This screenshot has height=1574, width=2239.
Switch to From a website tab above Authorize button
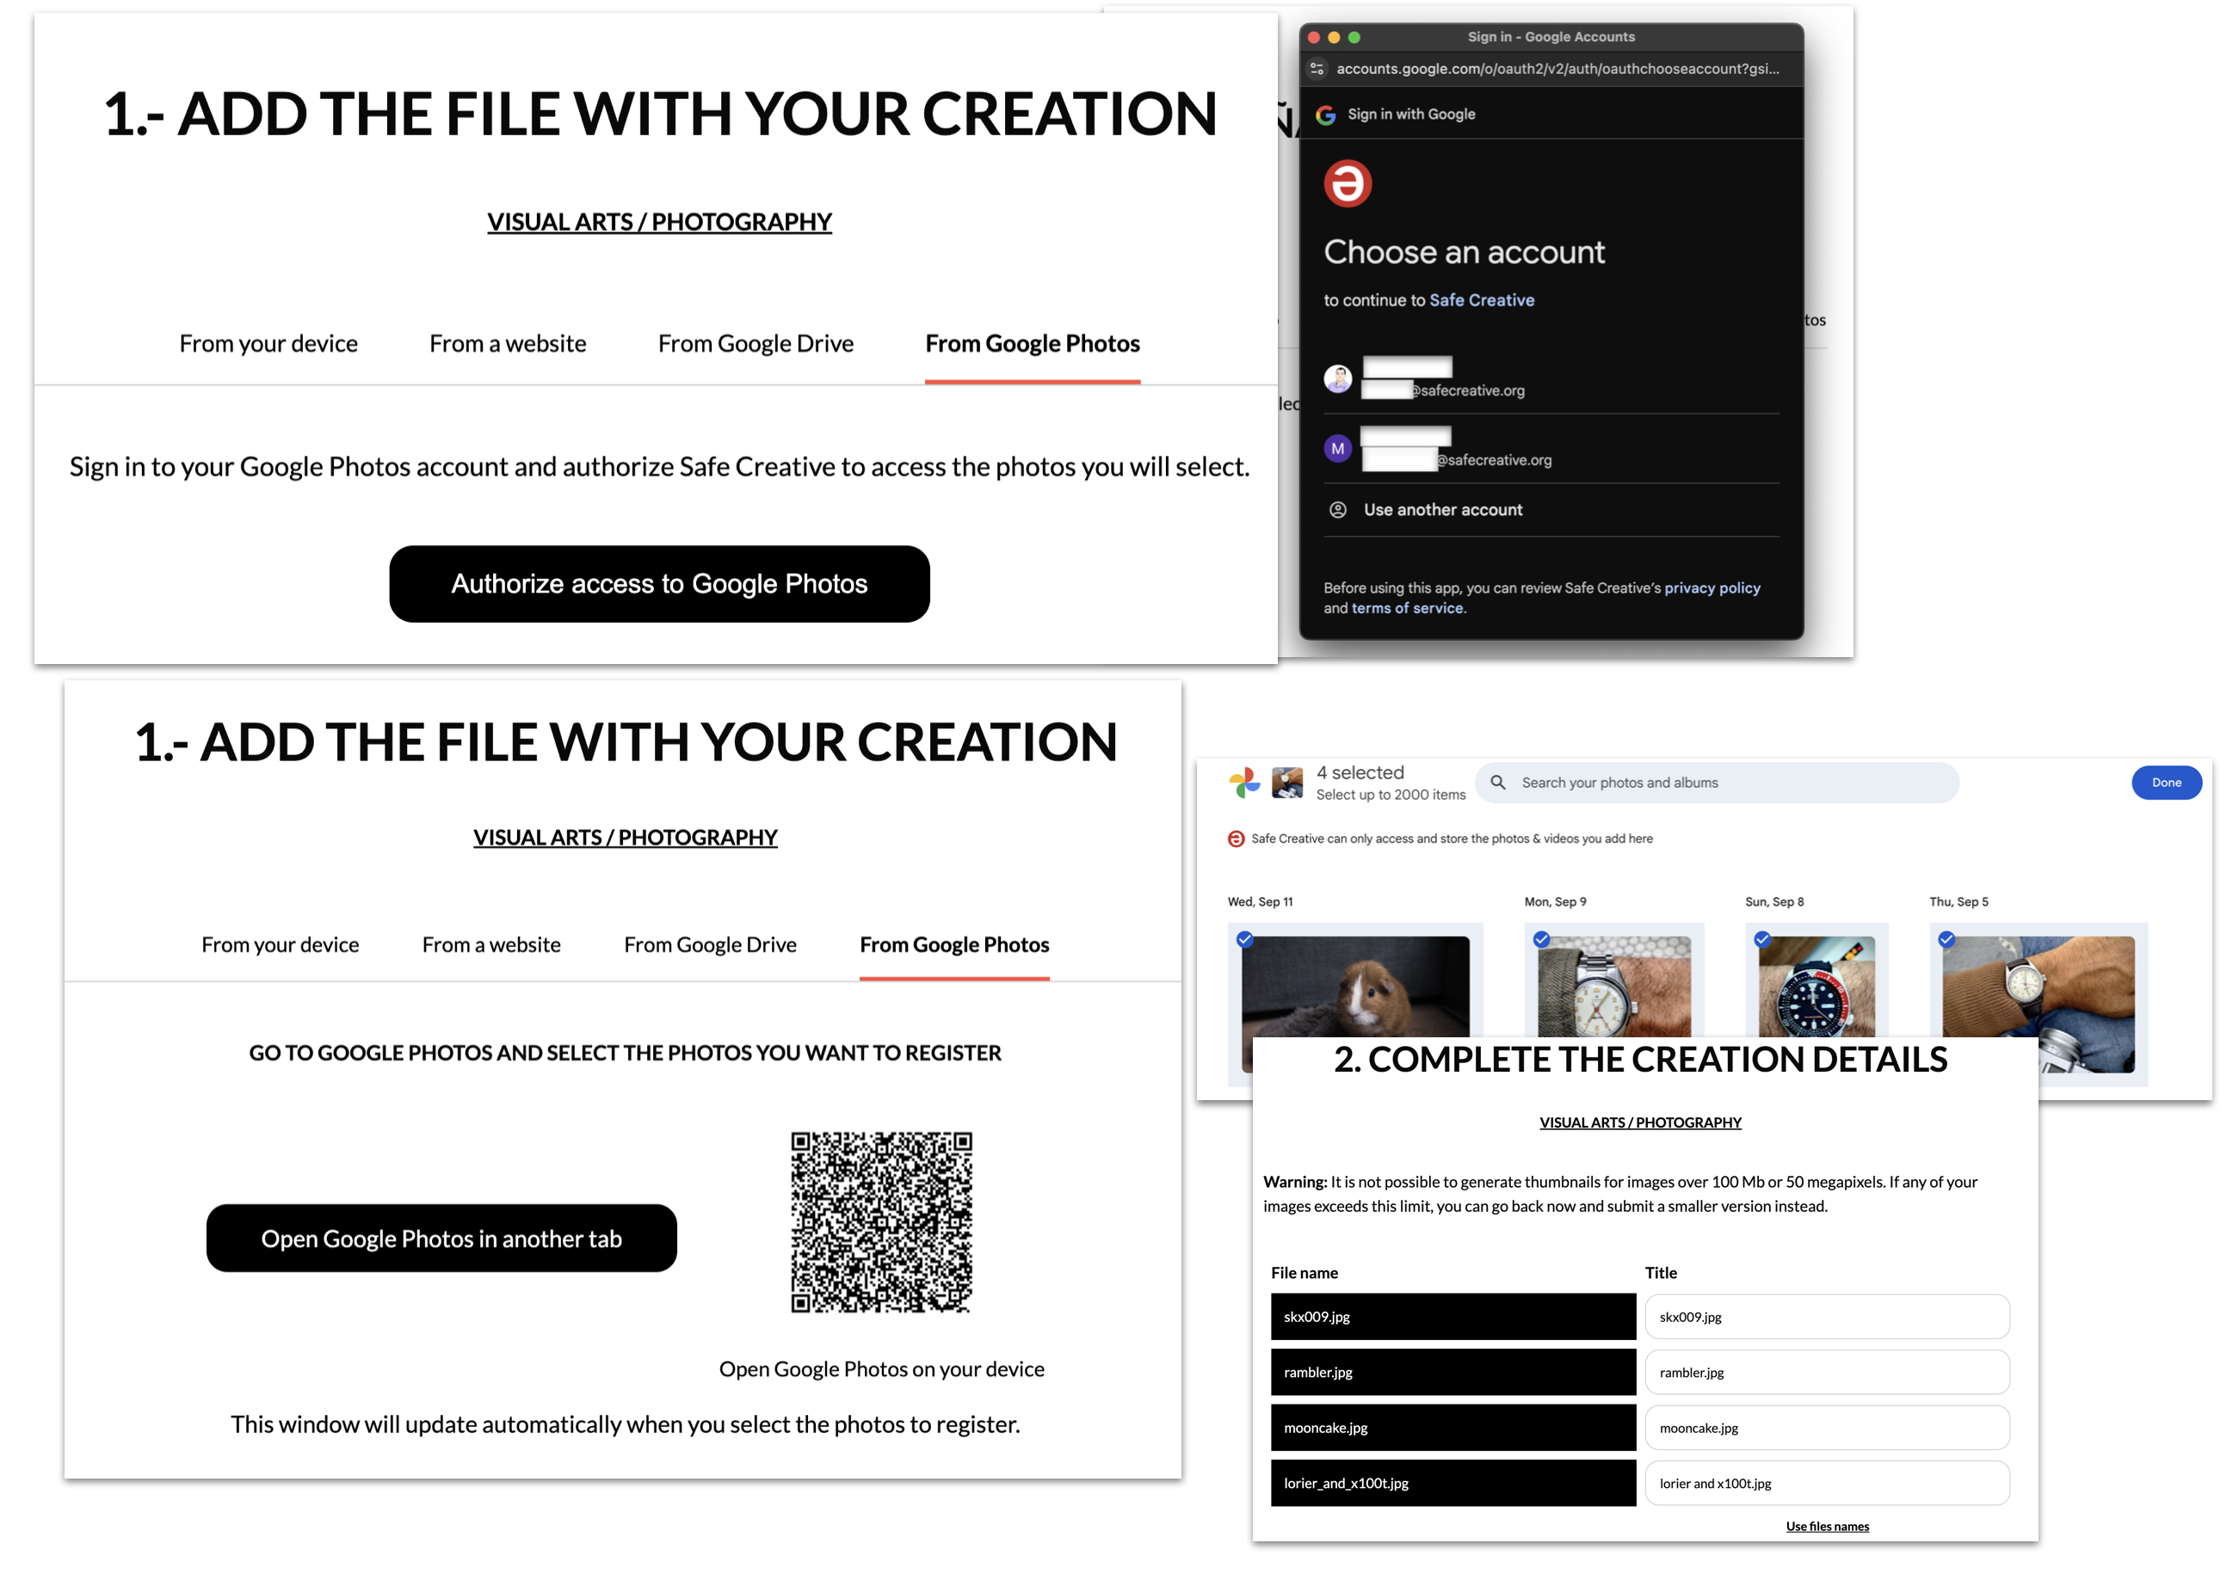(x=507, y=344)
